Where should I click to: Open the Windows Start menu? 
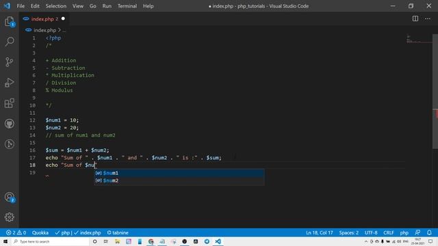(5, 241)
